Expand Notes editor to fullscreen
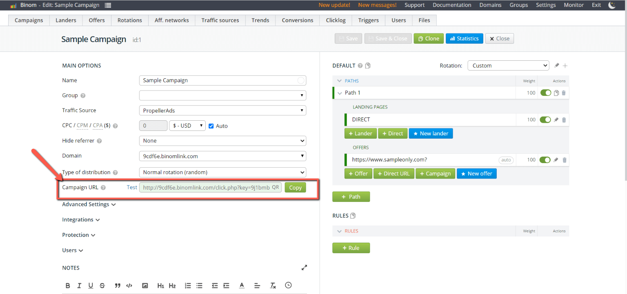The image size is (627, 294). pyautogui.click(x=304, y=268)
